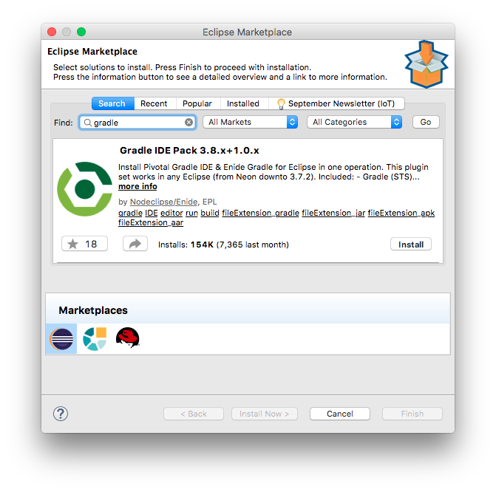
Task: Click the magnifier icon in Find field
Action: click(88, 123)
